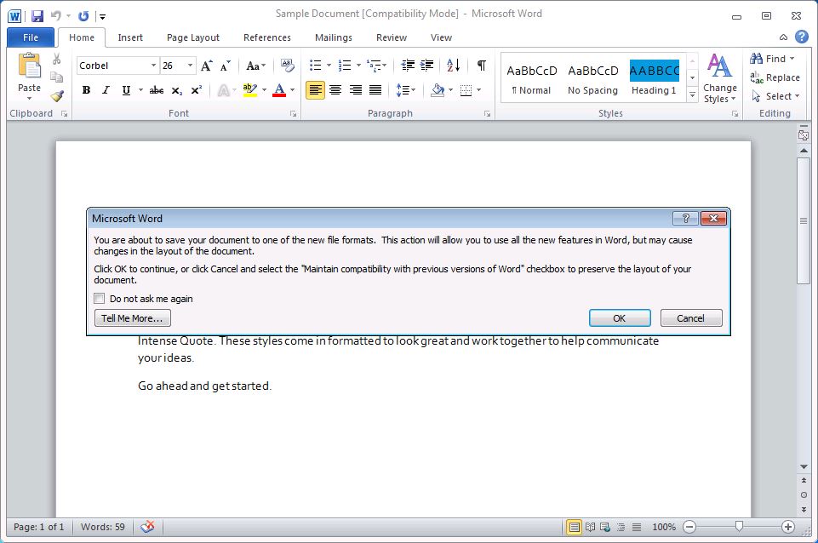Click the Repeat icon in Quick Access Toolbar
This screenshot has height=543, width=818.
83,16
